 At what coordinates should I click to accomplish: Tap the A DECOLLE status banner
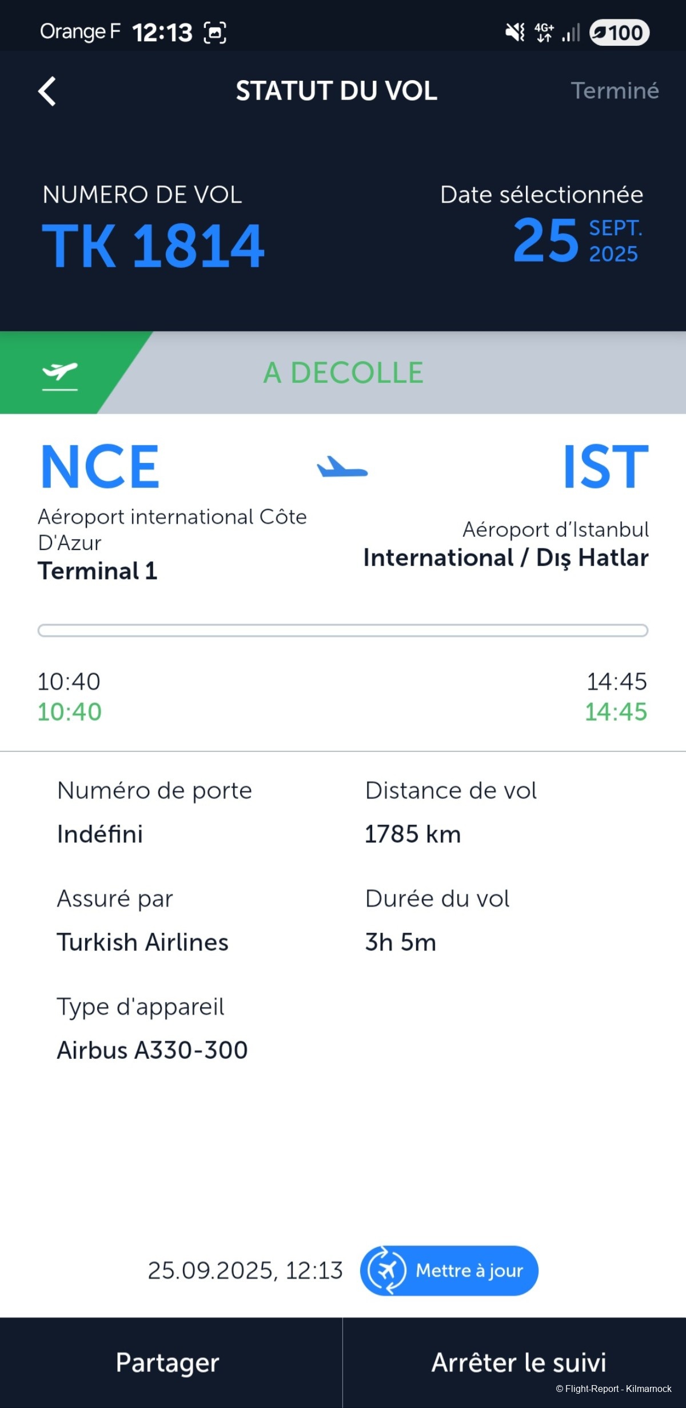point(343,373)
